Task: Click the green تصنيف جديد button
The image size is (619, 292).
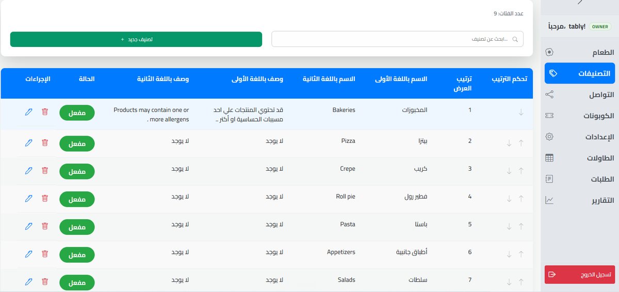Action: coord(136,39)
